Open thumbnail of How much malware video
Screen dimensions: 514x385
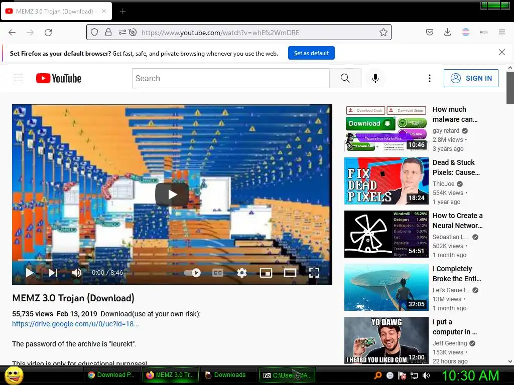point(387,128)
